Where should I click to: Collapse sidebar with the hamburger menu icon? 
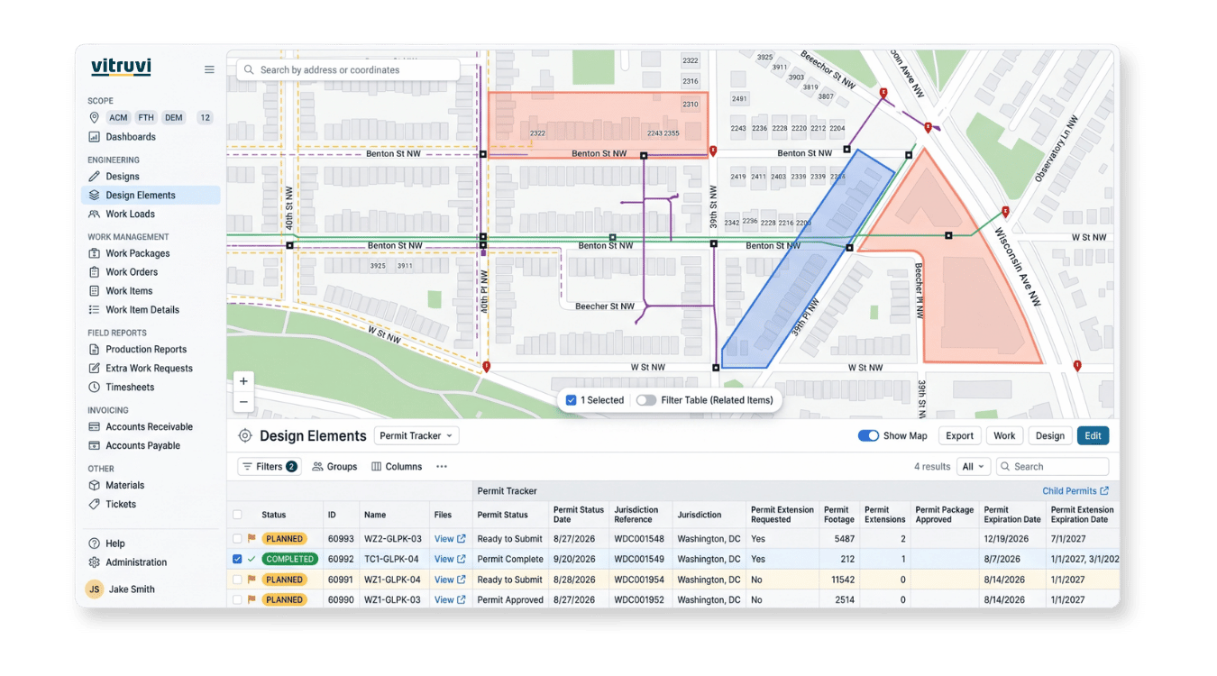[x=209, y=69]
